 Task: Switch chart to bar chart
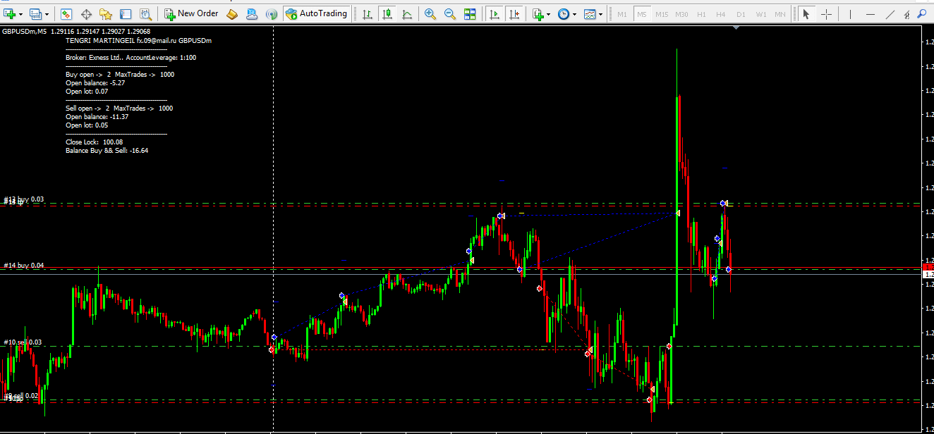coord(368,13)
